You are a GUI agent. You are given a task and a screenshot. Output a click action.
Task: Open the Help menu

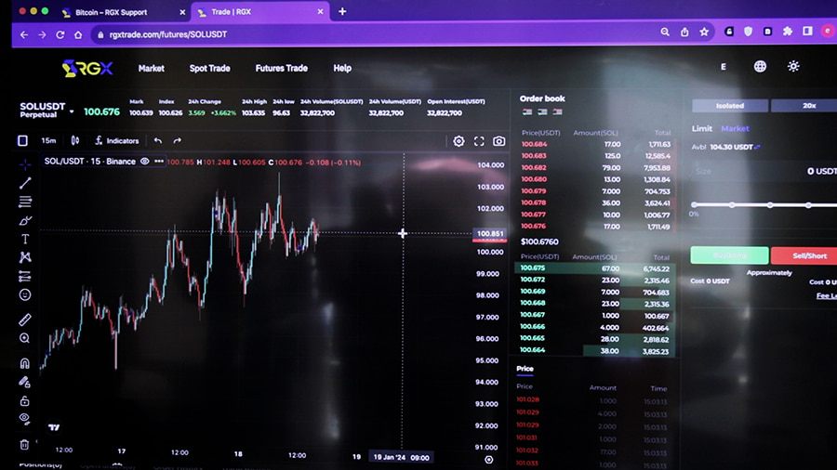(x=342, y=68)
